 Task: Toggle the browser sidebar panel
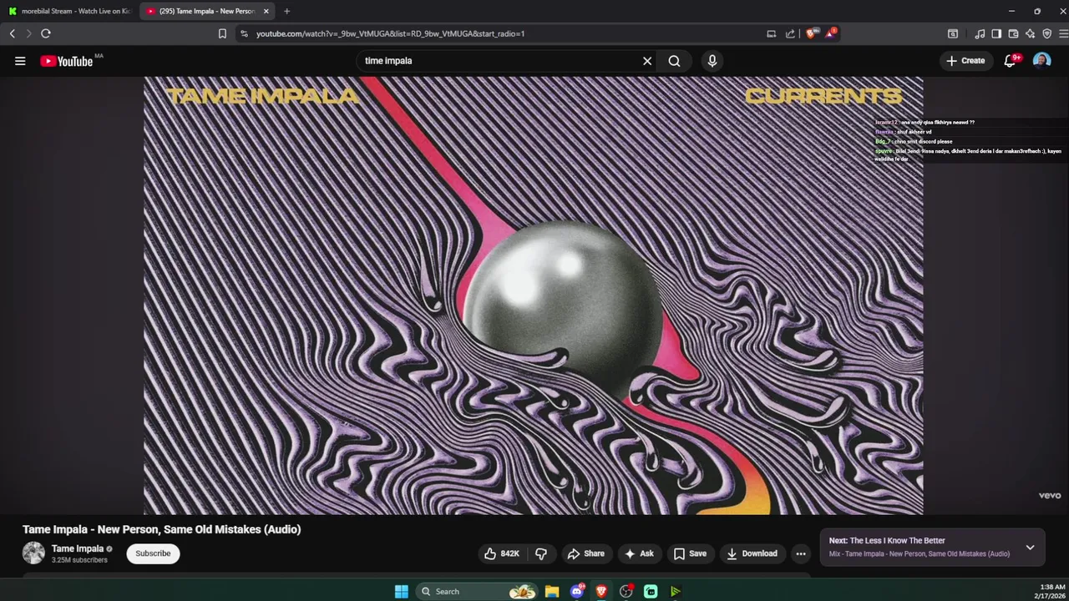[x=996, y=33]
